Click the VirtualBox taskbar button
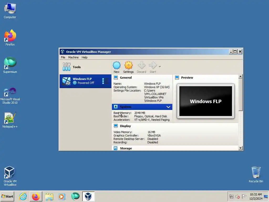Image resolution: width=269 pixels, height=202 pixels. 88,196
